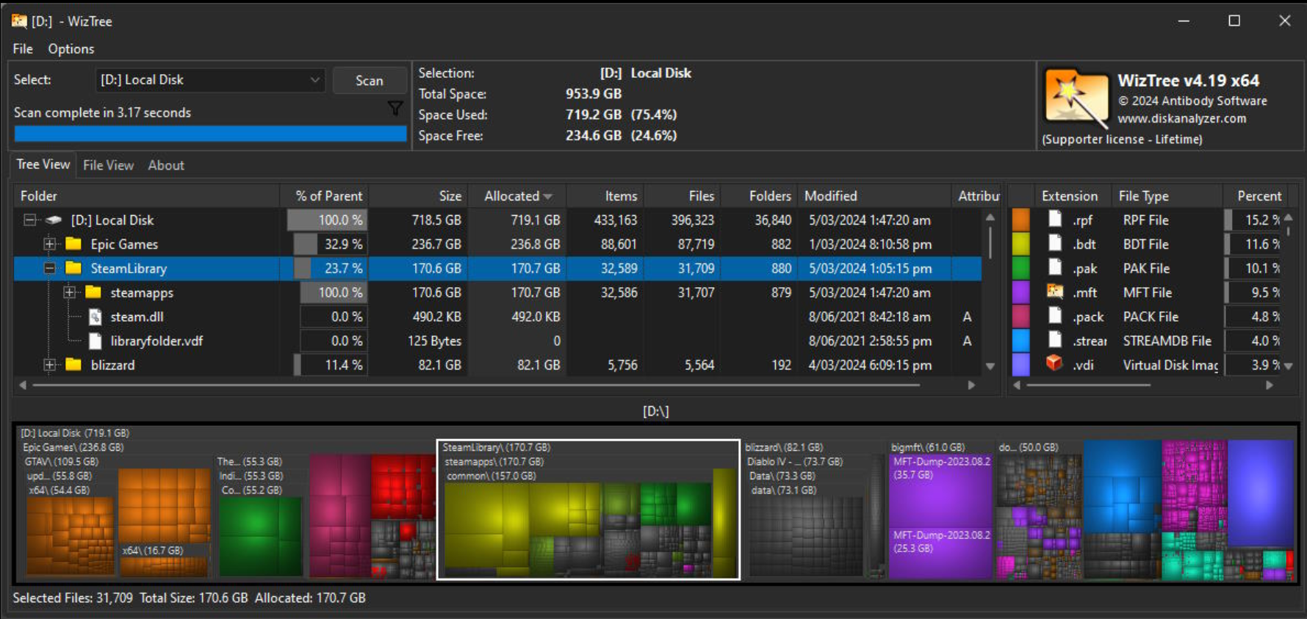The image size is (1307, 619).
Task: Select the libraryfolder.vdf row
Action: [x=497, y=341]
